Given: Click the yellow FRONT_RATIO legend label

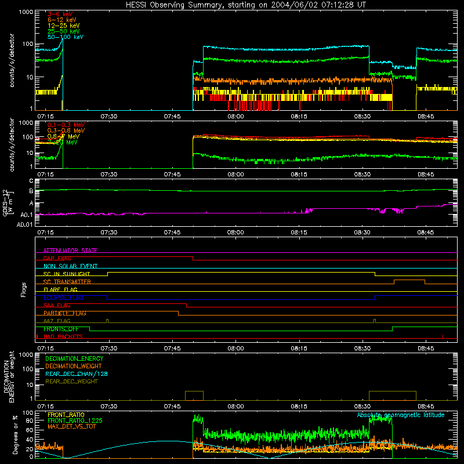Looking at the screenshot, I should (66, 415).
